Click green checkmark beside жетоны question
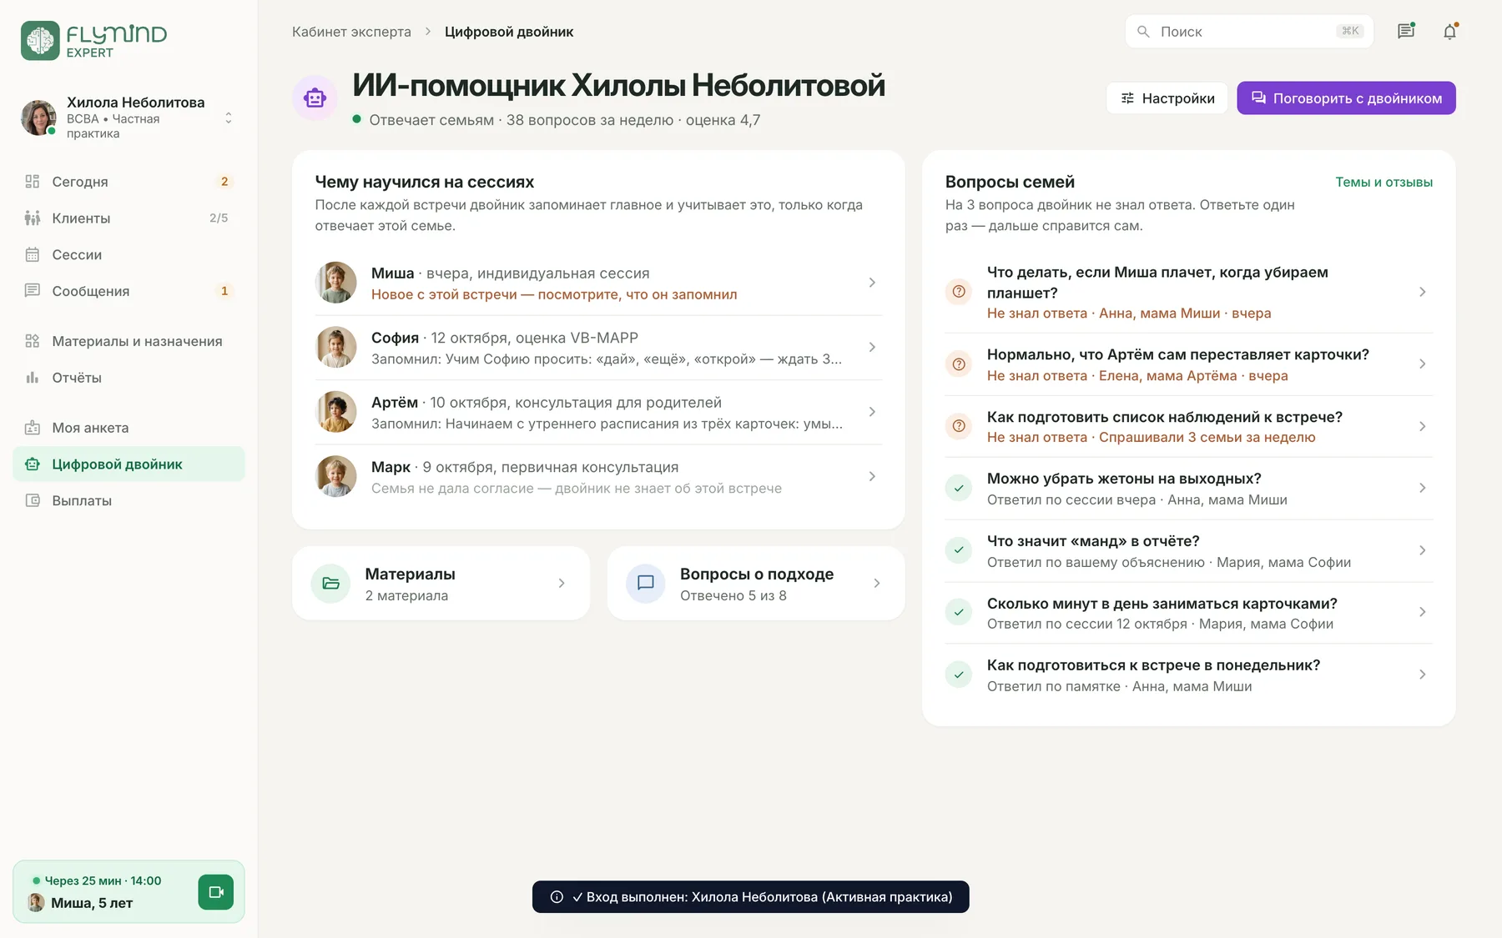 [959, 489]
